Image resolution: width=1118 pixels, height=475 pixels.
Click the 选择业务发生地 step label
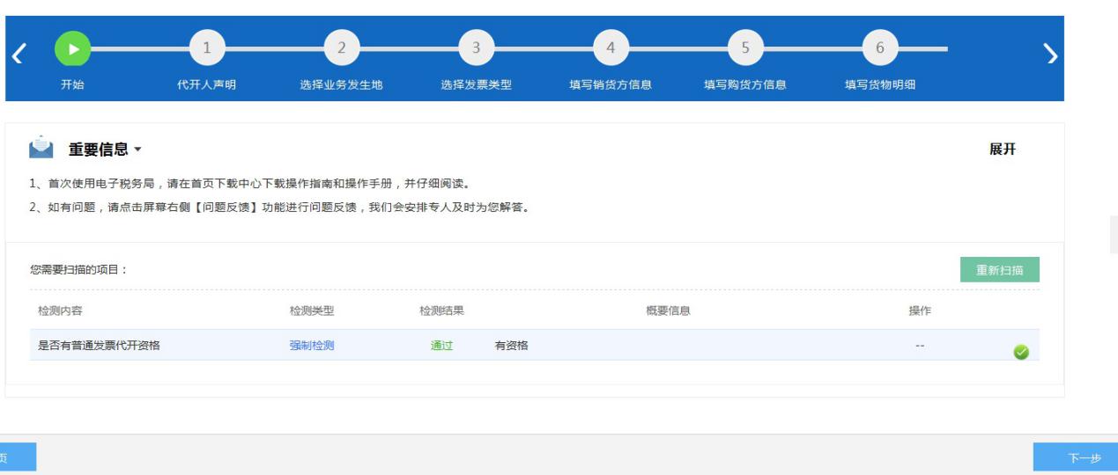(x=342, y=85)
